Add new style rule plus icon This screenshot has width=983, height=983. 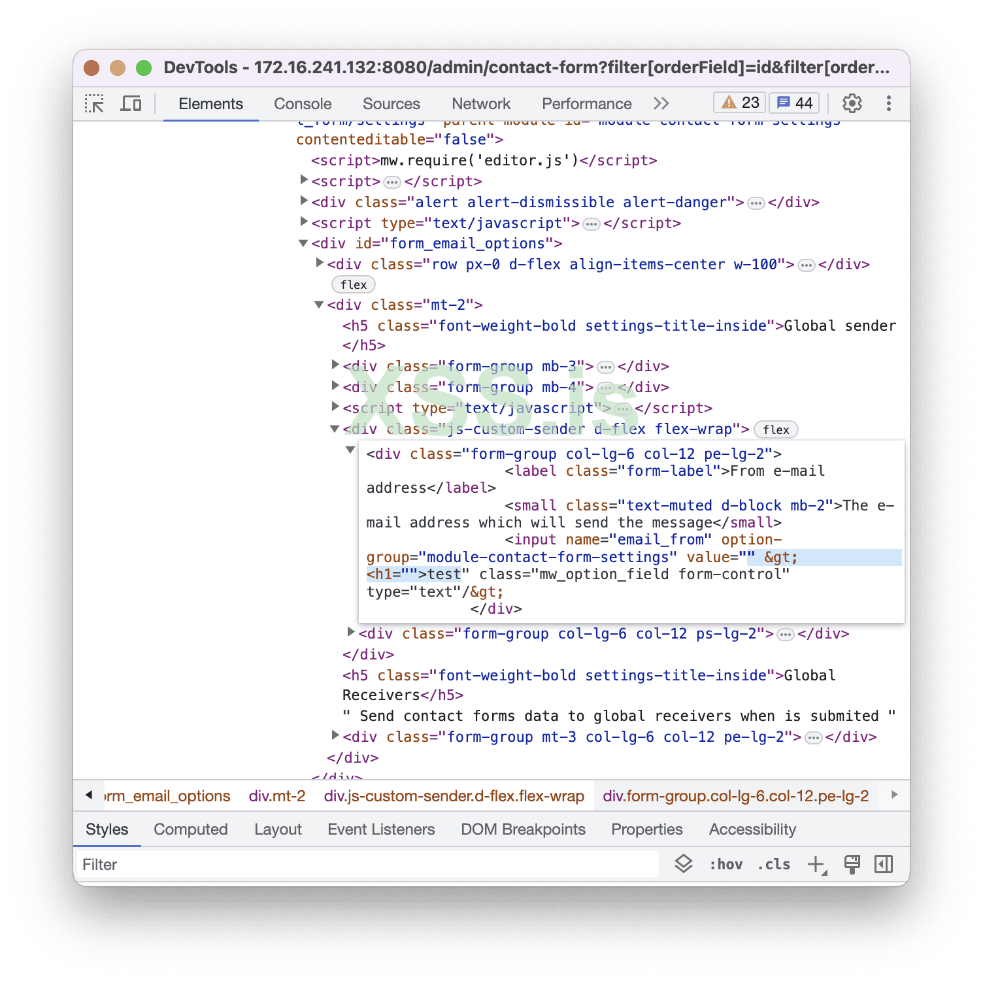click(817, 865)
